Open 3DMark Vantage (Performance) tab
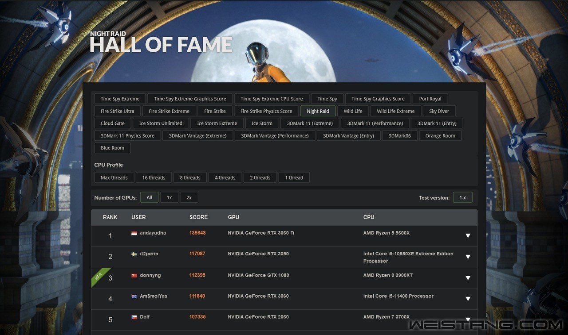This screenshot has height=335, width=568. pyautogui.click(x=275, y=135)
